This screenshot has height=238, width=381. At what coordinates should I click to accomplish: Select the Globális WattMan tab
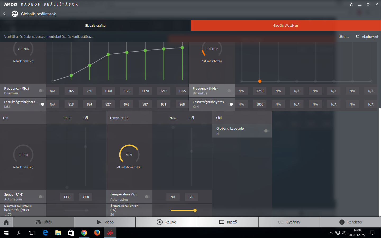pos(286,25)
